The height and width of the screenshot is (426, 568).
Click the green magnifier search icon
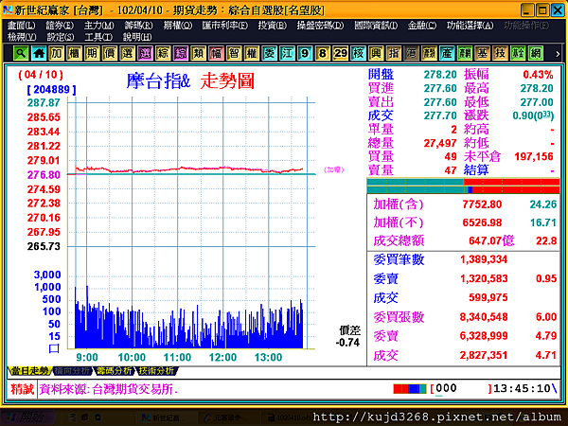[x=21, y=53]
